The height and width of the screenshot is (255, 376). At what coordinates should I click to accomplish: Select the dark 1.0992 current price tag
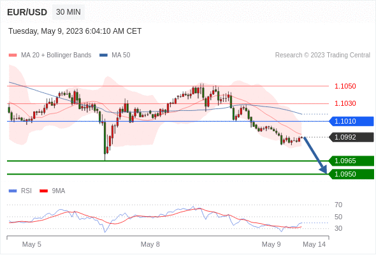click(351, 137)
